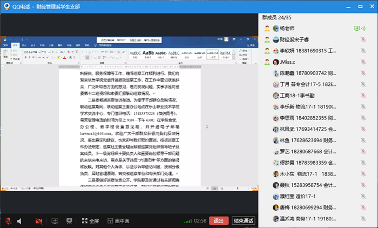Check the network signal strength indicator

click(x=187, y=221)
